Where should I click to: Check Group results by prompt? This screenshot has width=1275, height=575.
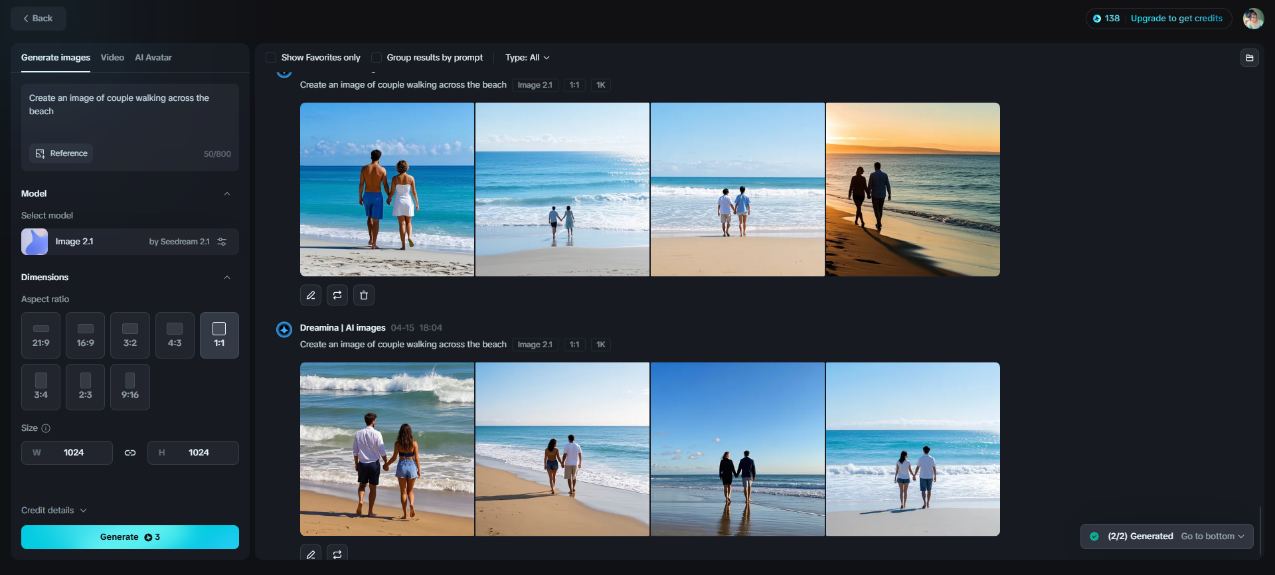tap(377, 58)
